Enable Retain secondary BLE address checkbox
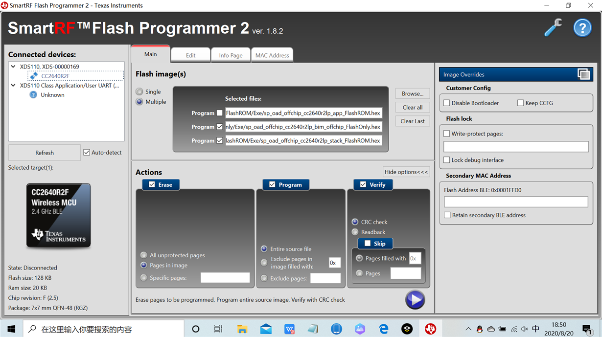Image resolution: width=602 pixels, height=337 pixels. 447,215
